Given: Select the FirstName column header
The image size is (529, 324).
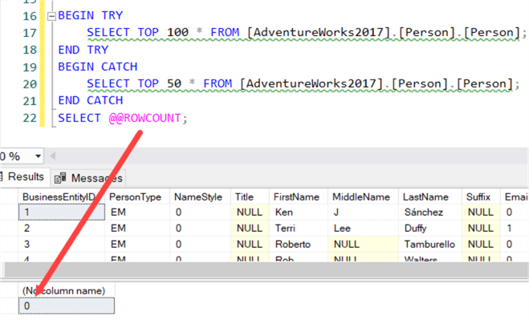Looking at the screenshot, I should [299, 197].
